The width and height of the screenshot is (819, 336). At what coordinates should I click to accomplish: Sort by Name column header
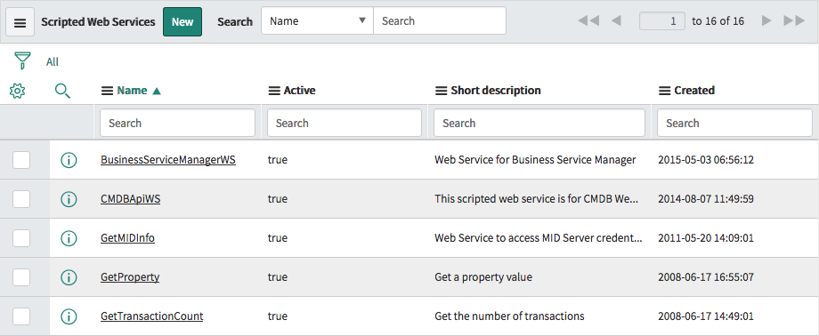132,91
